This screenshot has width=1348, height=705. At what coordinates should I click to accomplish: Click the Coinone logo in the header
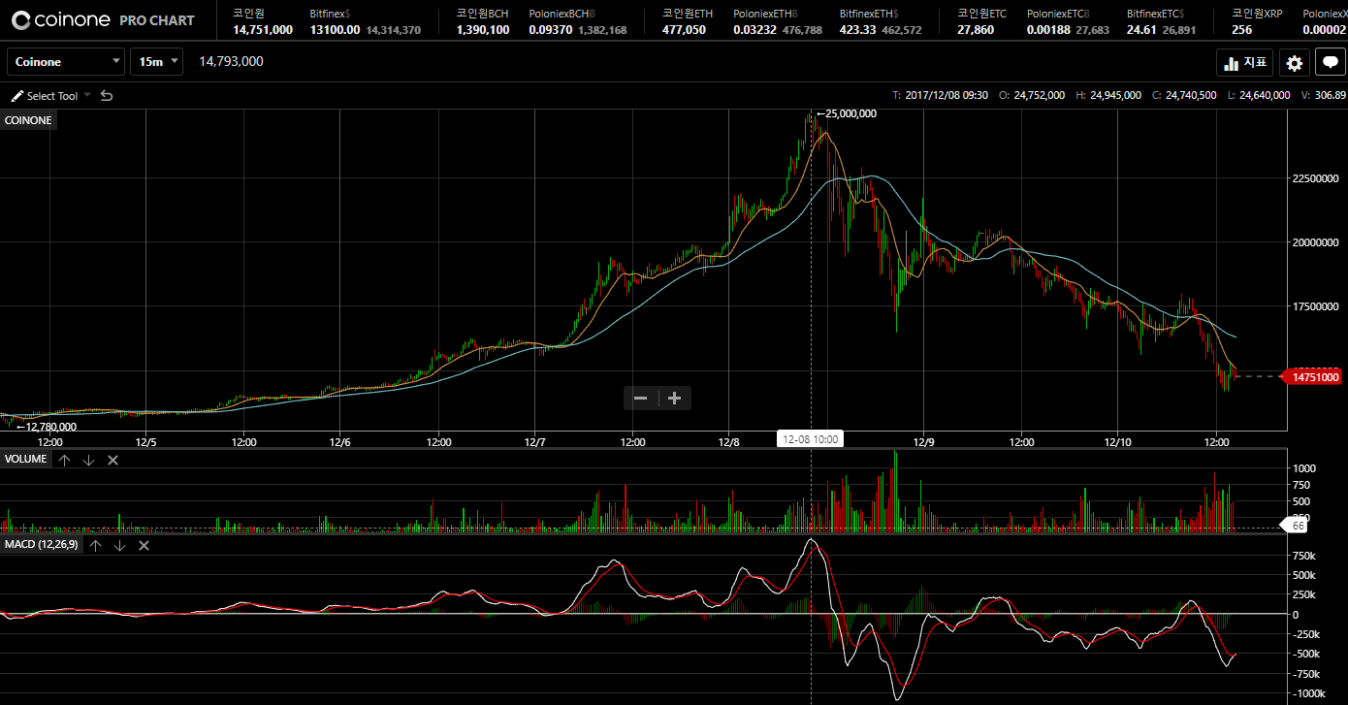pyautogui.click(x=62, y=19)
